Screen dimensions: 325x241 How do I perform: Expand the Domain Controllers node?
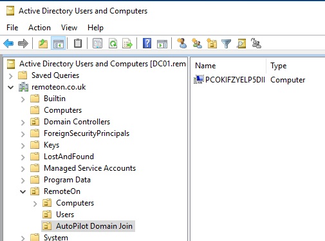tap(23, 122)
